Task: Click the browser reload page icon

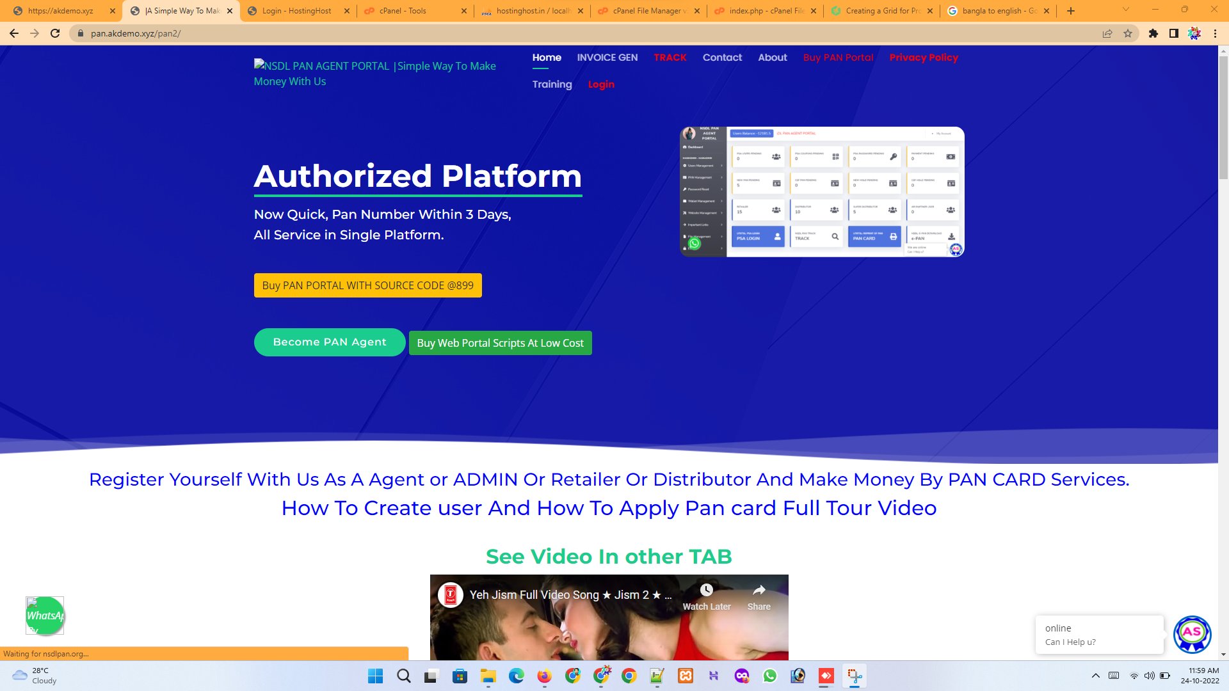Action: (x=55, y=33)
